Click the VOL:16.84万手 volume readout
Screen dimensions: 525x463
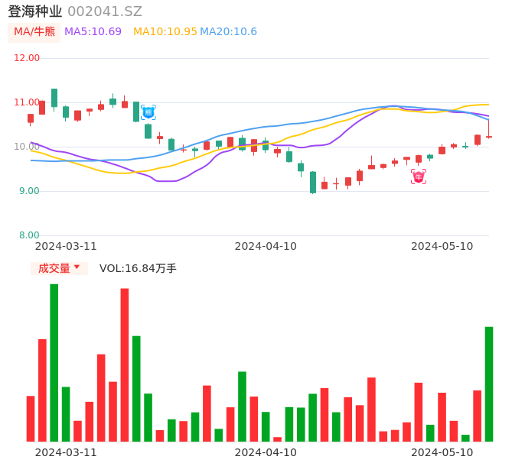138,268
